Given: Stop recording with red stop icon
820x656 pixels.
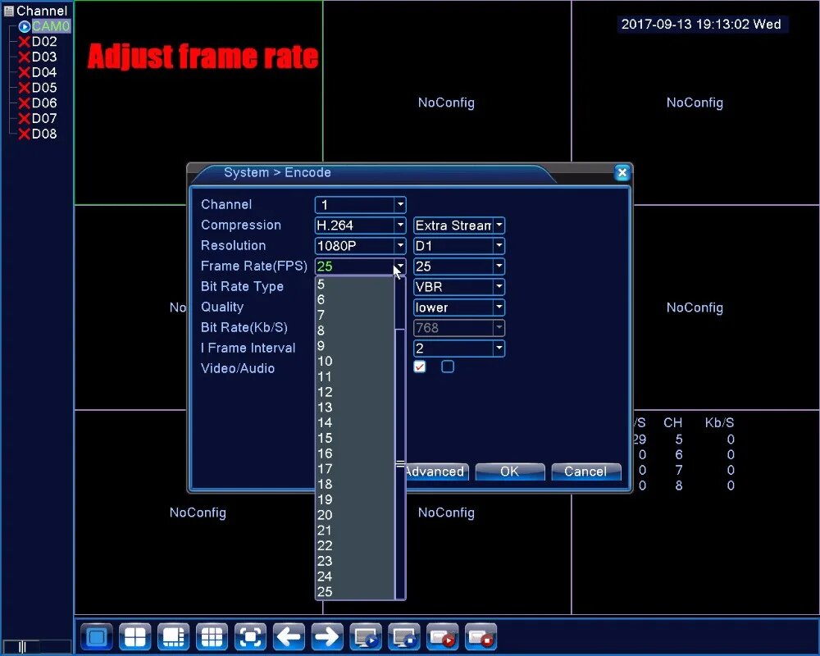Looking at the screenshot, I should point(481,636).
